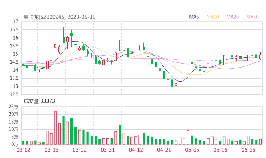
Task: Click the 03-13 date axis label
Action: pos(51,150)
